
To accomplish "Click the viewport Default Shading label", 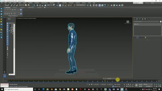I will coord(32,18).
